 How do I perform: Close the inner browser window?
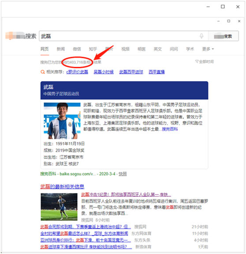click(x=239, y=21)
